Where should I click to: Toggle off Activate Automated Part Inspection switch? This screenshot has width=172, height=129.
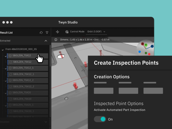(x=100, y=119)
